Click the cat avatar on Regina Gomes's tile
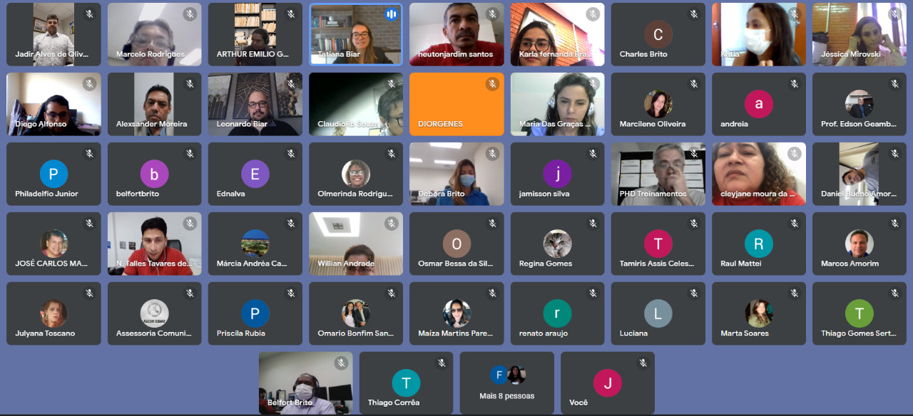913x416 pixels. pos(557,244)
